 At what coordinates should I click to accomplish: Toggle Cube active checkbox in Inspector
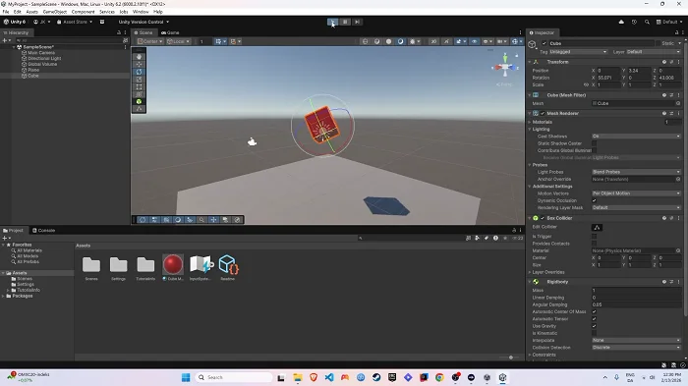pyautogui.click(x=545, y=43)
